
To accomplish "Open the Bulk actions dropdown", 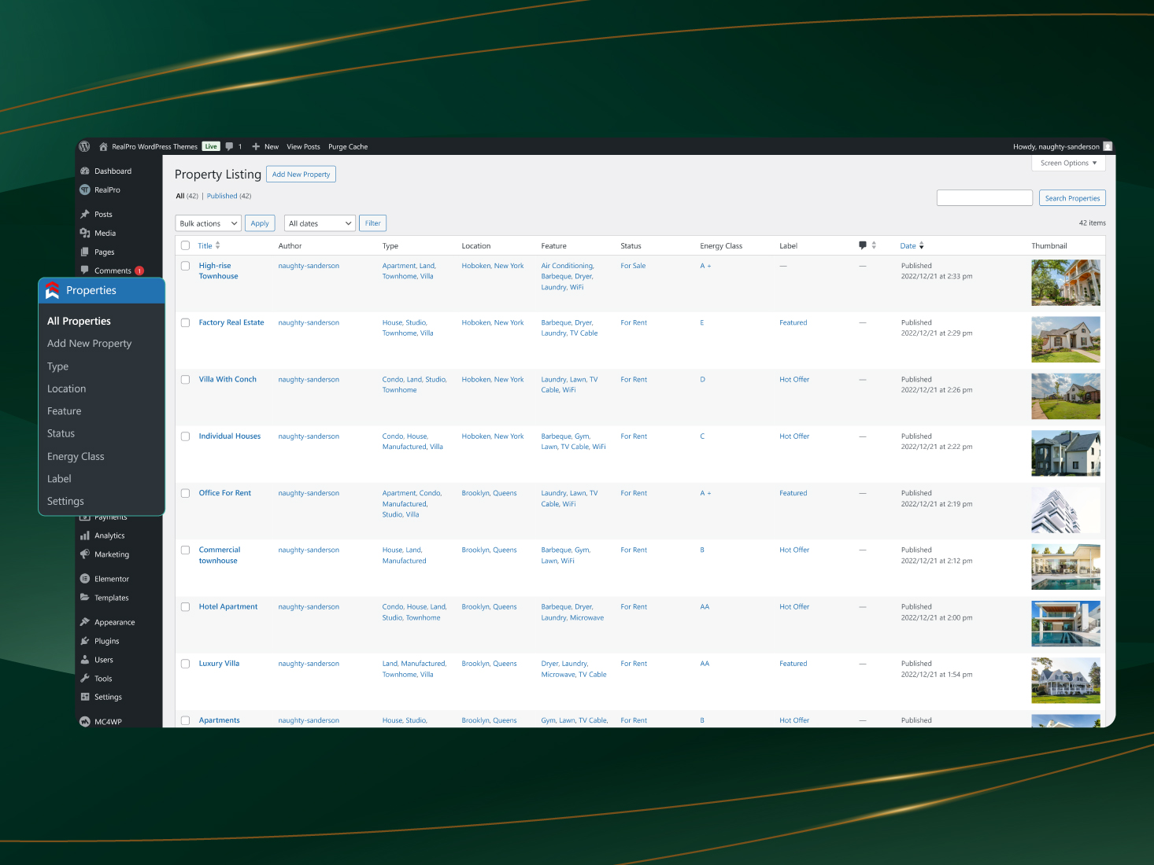I will (208, 223).
